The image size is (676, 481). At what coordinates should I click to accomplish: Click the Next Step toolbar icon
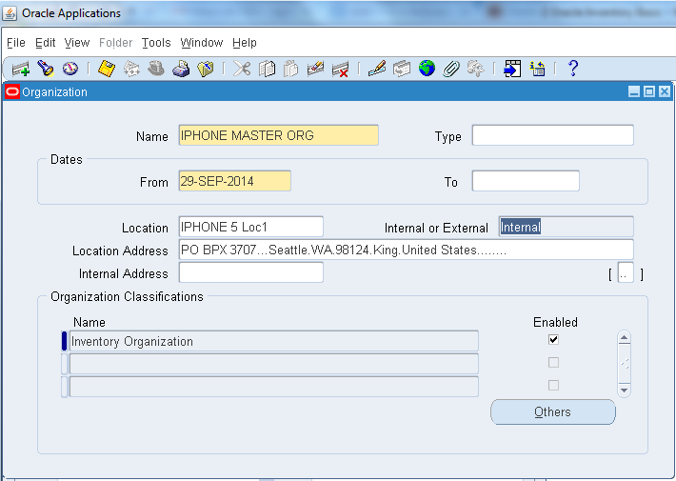(x=131, y=69)
